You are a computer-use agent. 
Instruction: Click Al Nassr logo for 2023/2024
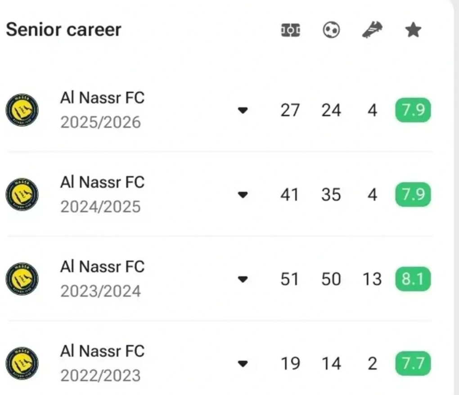[x=22, y=279]
